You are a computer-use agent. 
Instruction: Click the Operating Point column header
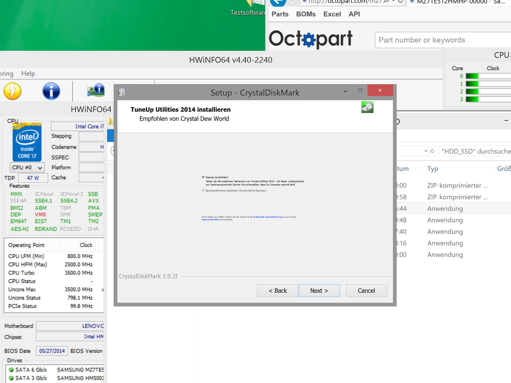point(26,245)
